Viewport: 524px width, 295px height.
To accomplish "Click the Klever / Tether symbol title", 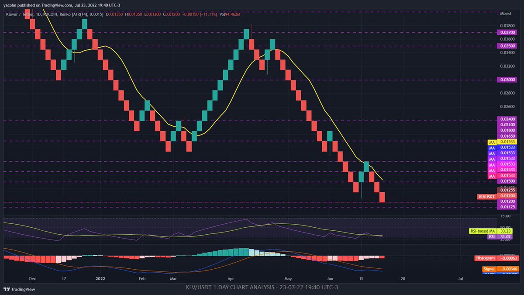I will click(x=20, y=14).
